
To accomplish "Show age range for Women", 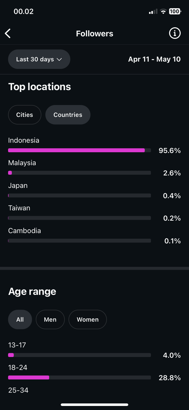I will 88,319.
